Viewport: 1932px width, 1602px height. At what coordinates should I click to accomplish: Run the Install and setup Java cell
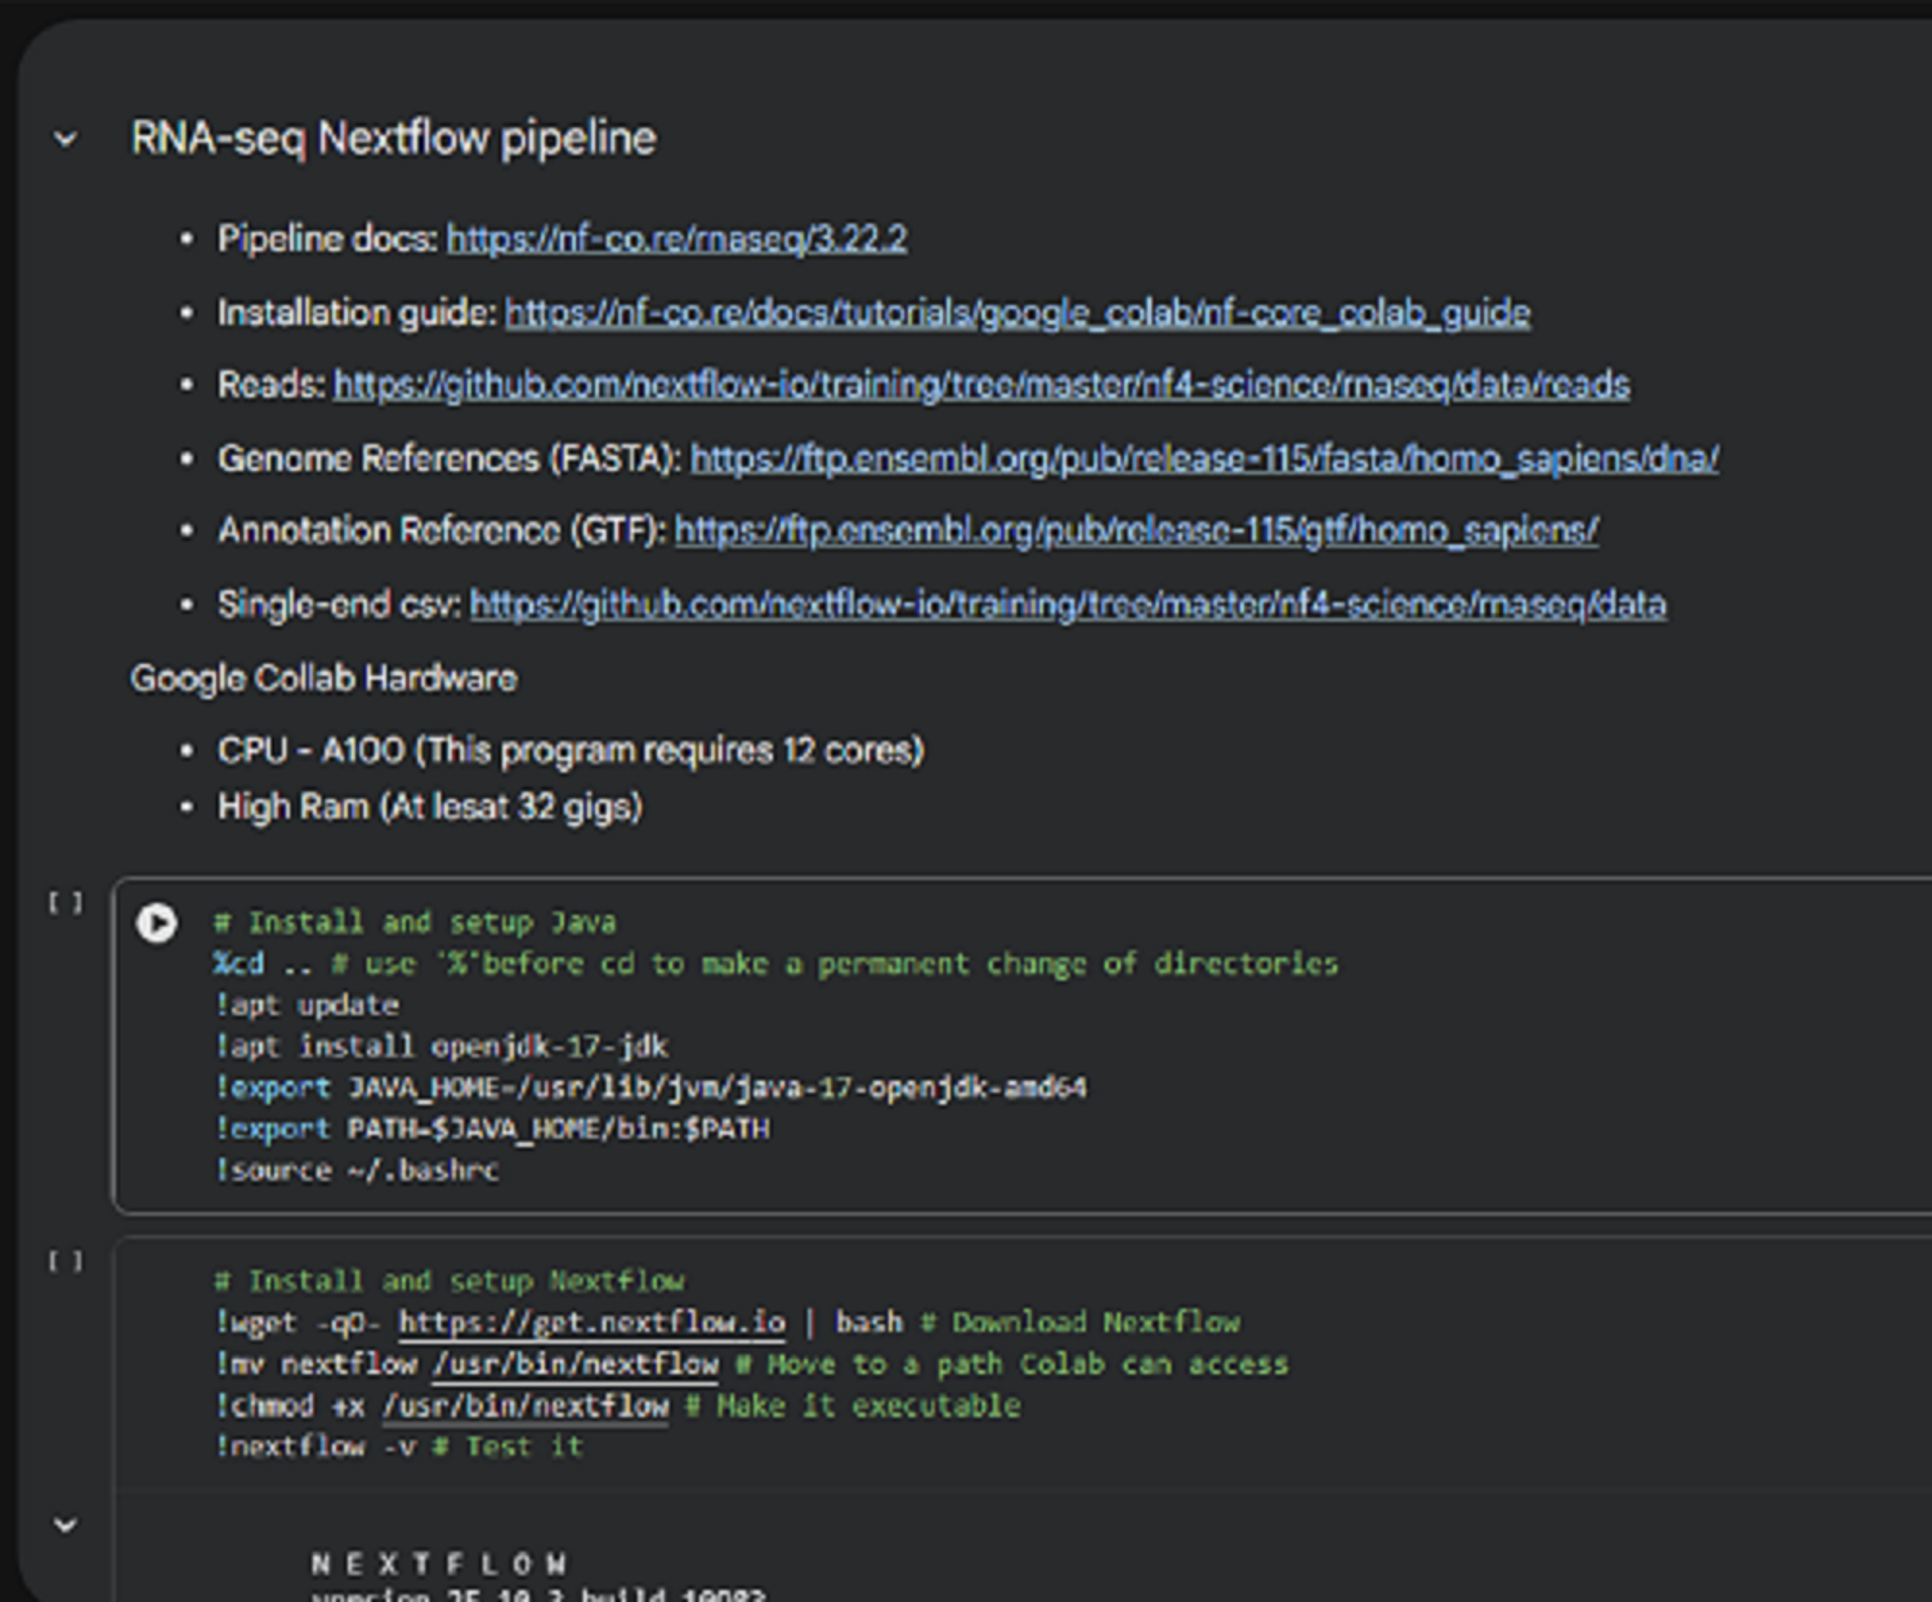(156, 922)
